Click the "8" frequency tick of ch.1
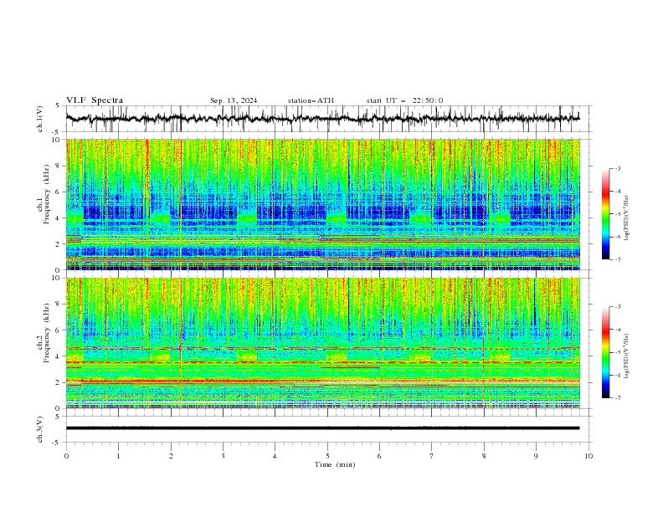 tap(59, 166)
